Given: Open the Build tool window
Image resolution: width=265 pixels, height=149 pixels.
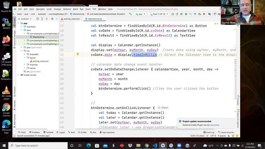Looking at the screenshot, I should [72, 132].
